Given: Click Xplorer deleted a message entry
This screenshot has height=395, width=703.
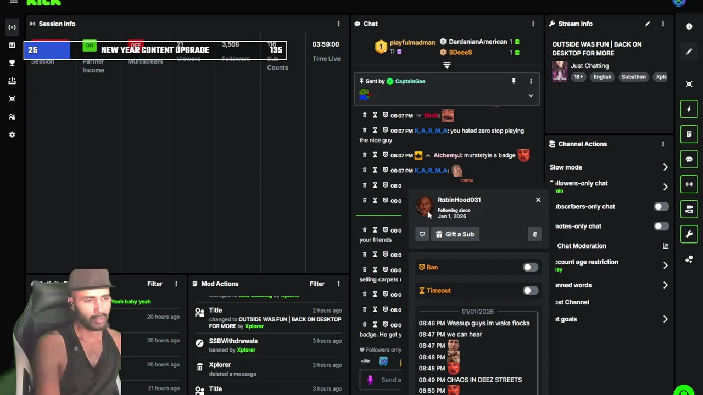Looking at the screenshot, I should tap(269, 369).
